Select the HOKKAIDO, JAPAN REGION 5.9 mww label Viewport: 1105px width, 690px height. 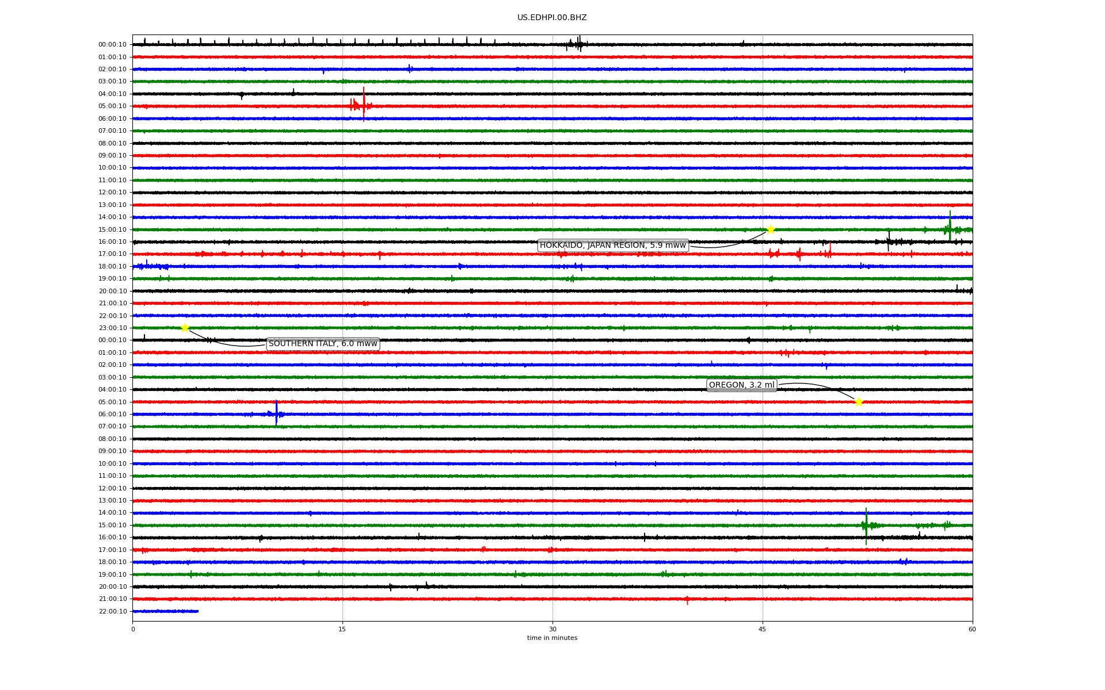[x=613, y=246]
